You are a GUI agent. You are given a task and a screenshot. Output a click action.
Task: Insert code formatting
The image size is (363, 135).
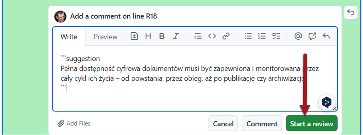(212, 36)
